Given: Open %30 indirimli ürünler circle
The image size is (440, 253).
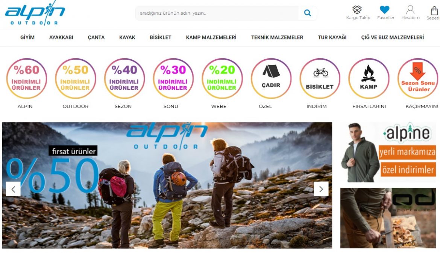Looking at the screenshot, I should [x=173, y=78].
